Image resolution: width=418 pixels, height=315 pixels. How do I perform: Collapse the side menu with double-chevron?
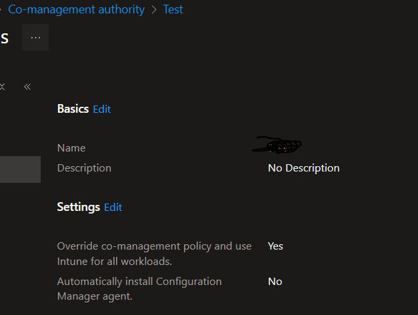[27, 87]
